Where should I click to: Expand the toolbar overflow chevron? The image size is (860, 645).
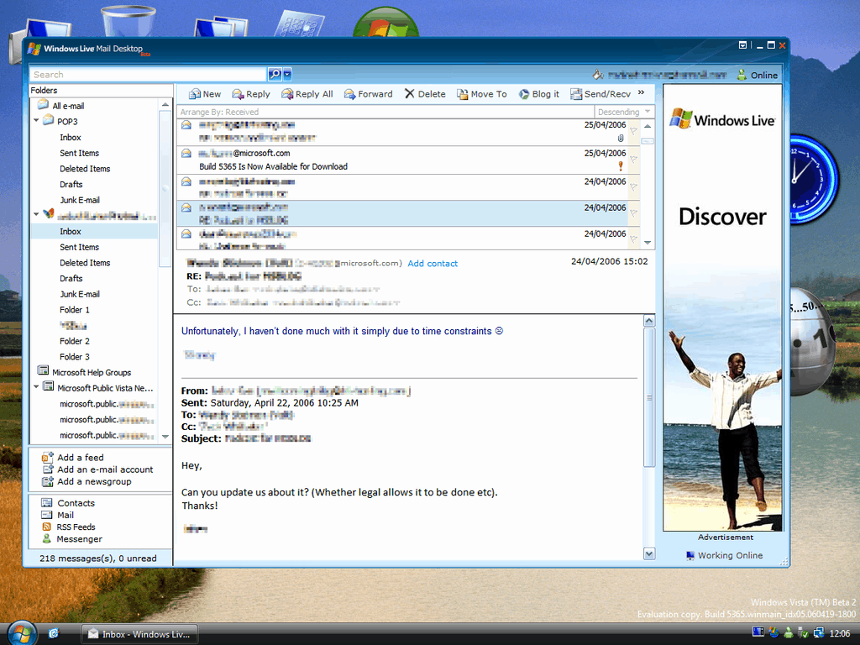pos(642,93)
